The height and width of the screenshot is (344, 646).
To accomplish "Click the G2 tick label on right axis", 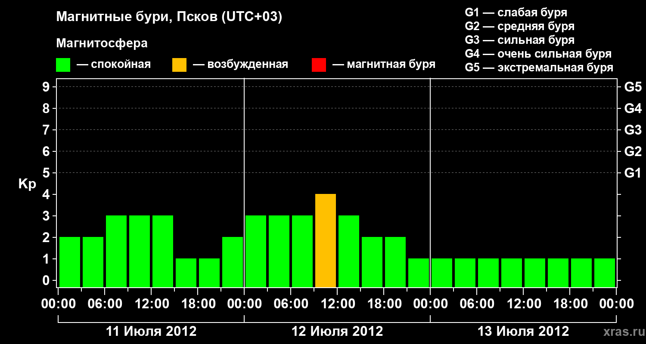I will click(633, 151).
